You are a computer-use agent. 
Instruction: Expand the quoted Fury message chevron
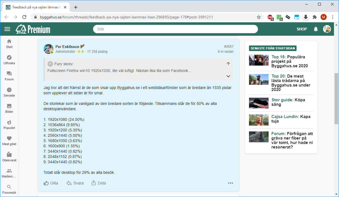(228, 76)
